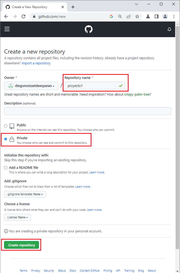The width and height of the screenshot is (180, 273).
Task: Open GitHub notifications via the bell icon
Action: pos(170,29)
